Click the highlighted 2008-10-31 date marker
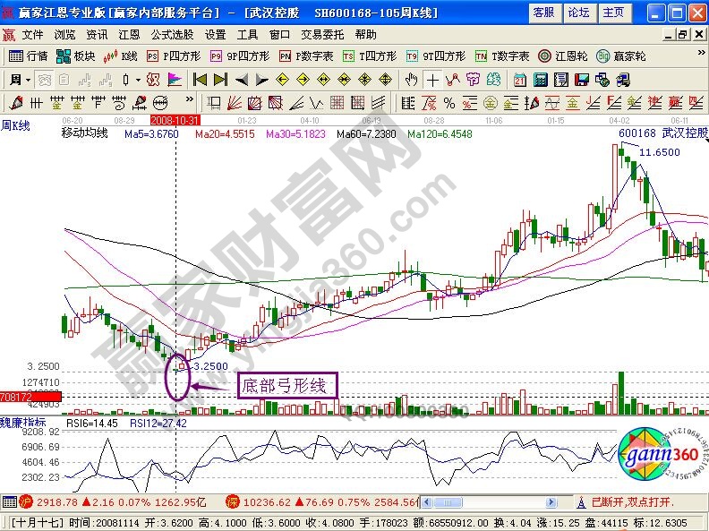709x531 pixels. coord(175,119)
